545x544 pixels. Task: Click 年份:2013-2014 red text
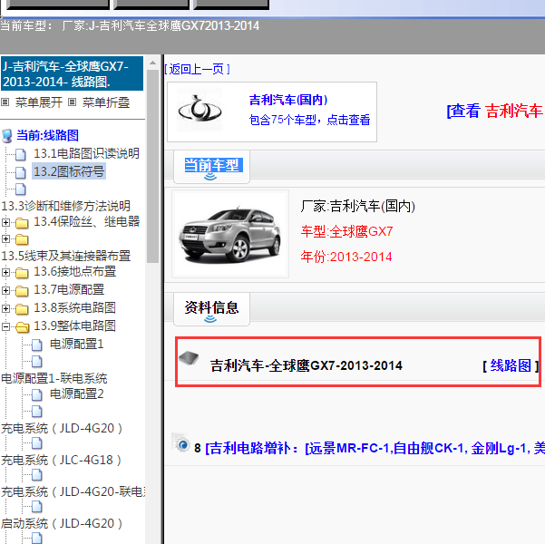click(346, 257)
